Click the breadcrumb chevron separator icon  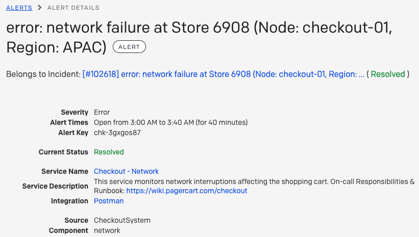pyautogui.click(x=40, y=8)
